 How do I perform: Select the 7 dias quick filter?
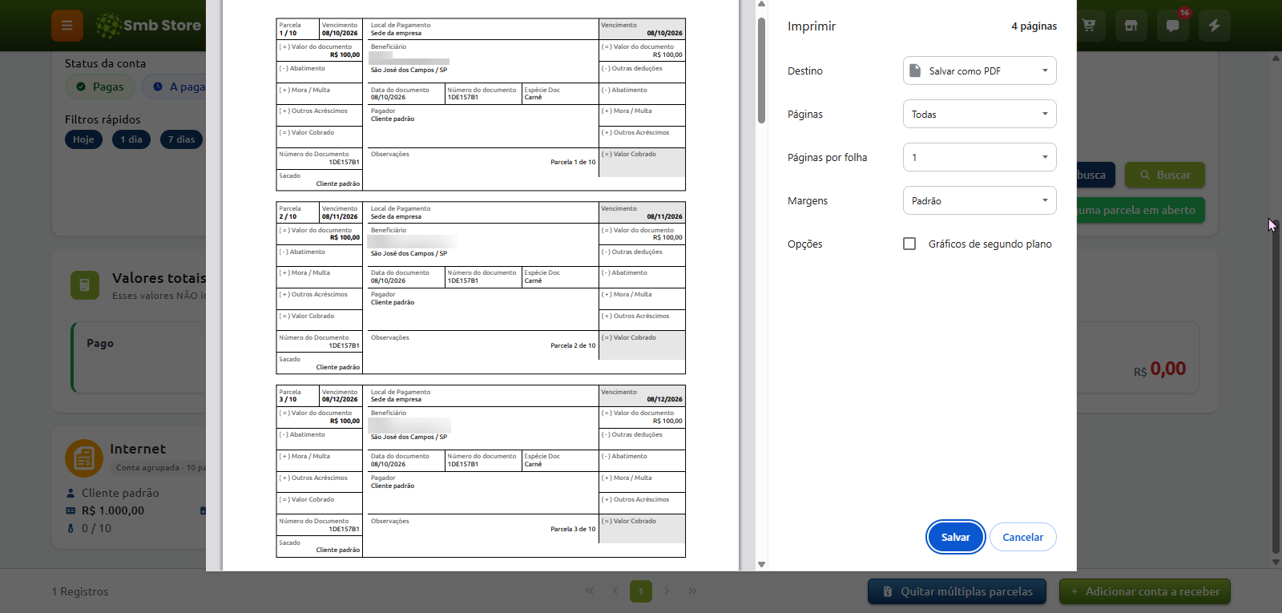[182, 139]
